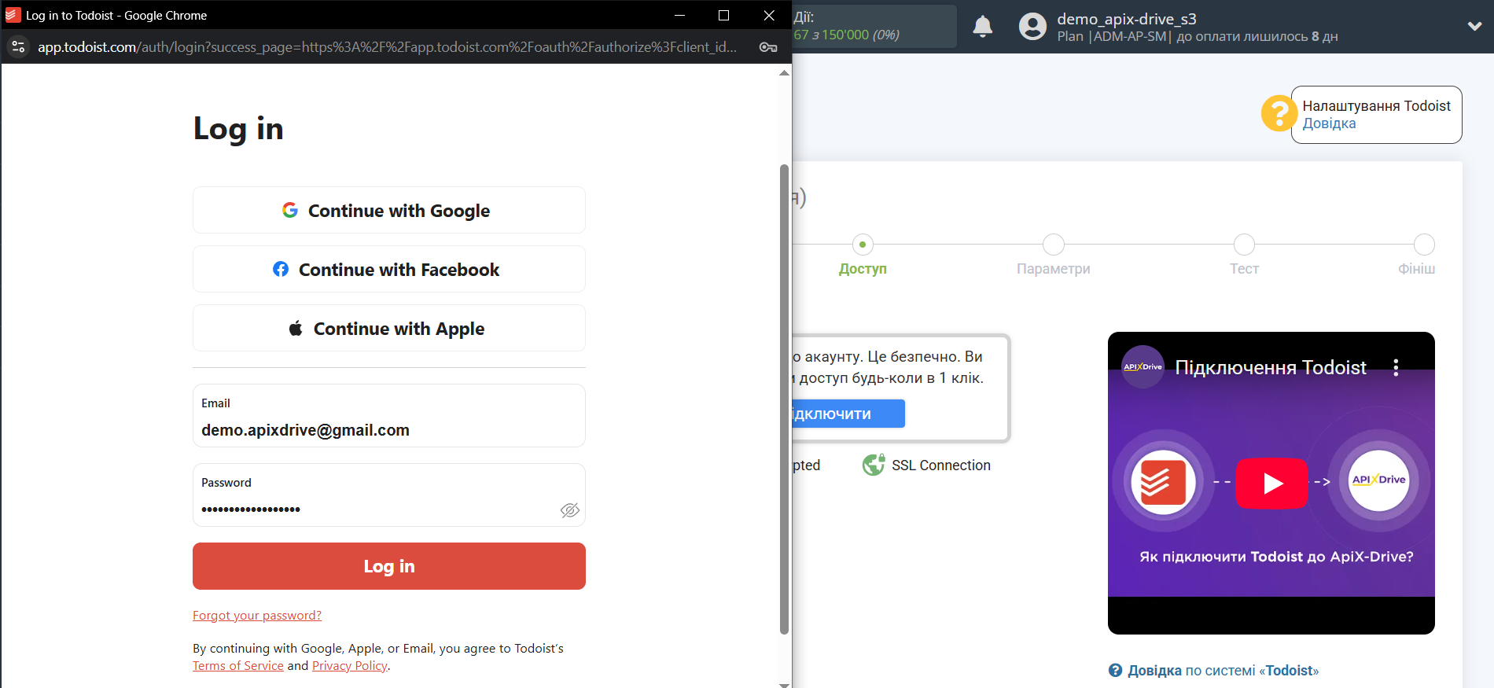
Task: Continue with Apple sign-in
Action: (389, 328)
